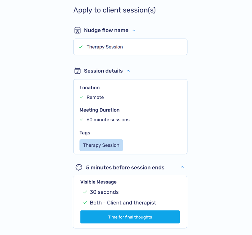Click the Therapy Session card under Nudge flow name
The height and width of the screenshot is (235, 252).
(130, 47)
